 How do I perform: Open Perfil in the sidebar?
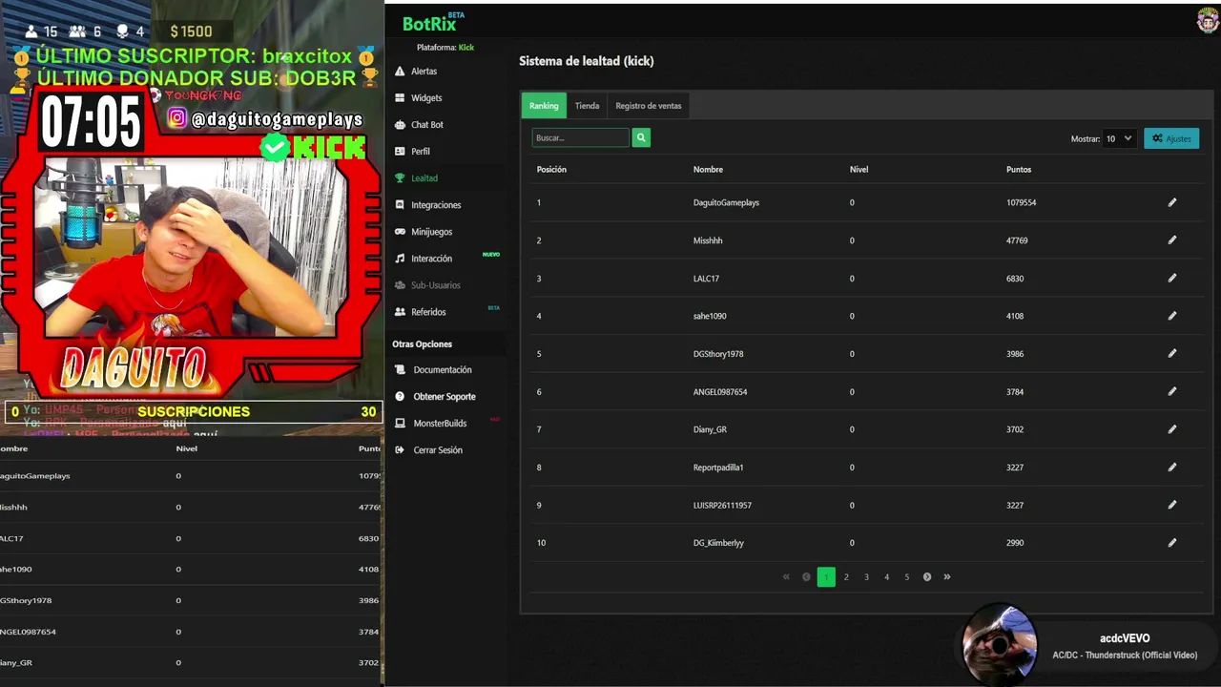point(421,152)
